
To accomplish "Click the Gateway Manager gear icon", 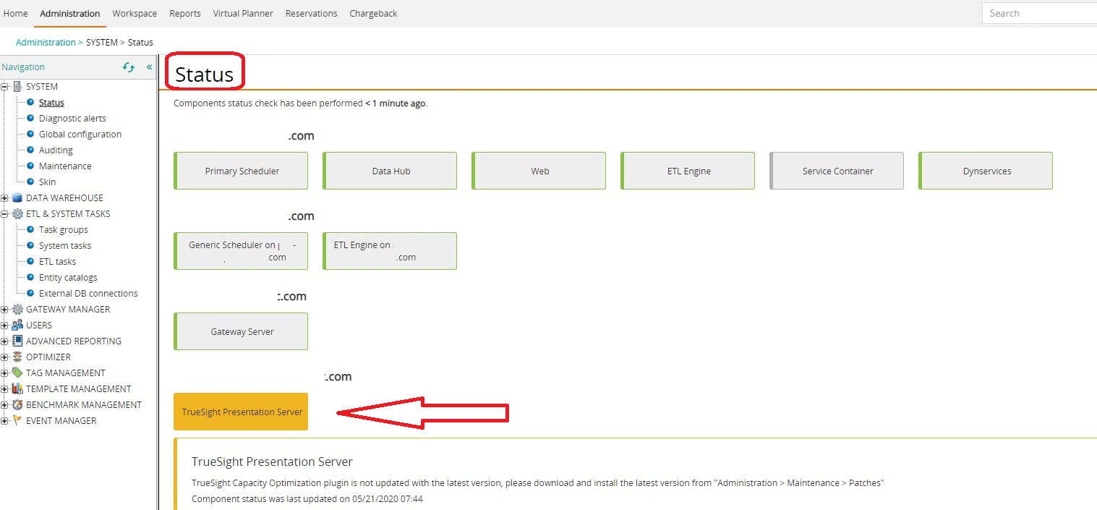I will 17,310.
